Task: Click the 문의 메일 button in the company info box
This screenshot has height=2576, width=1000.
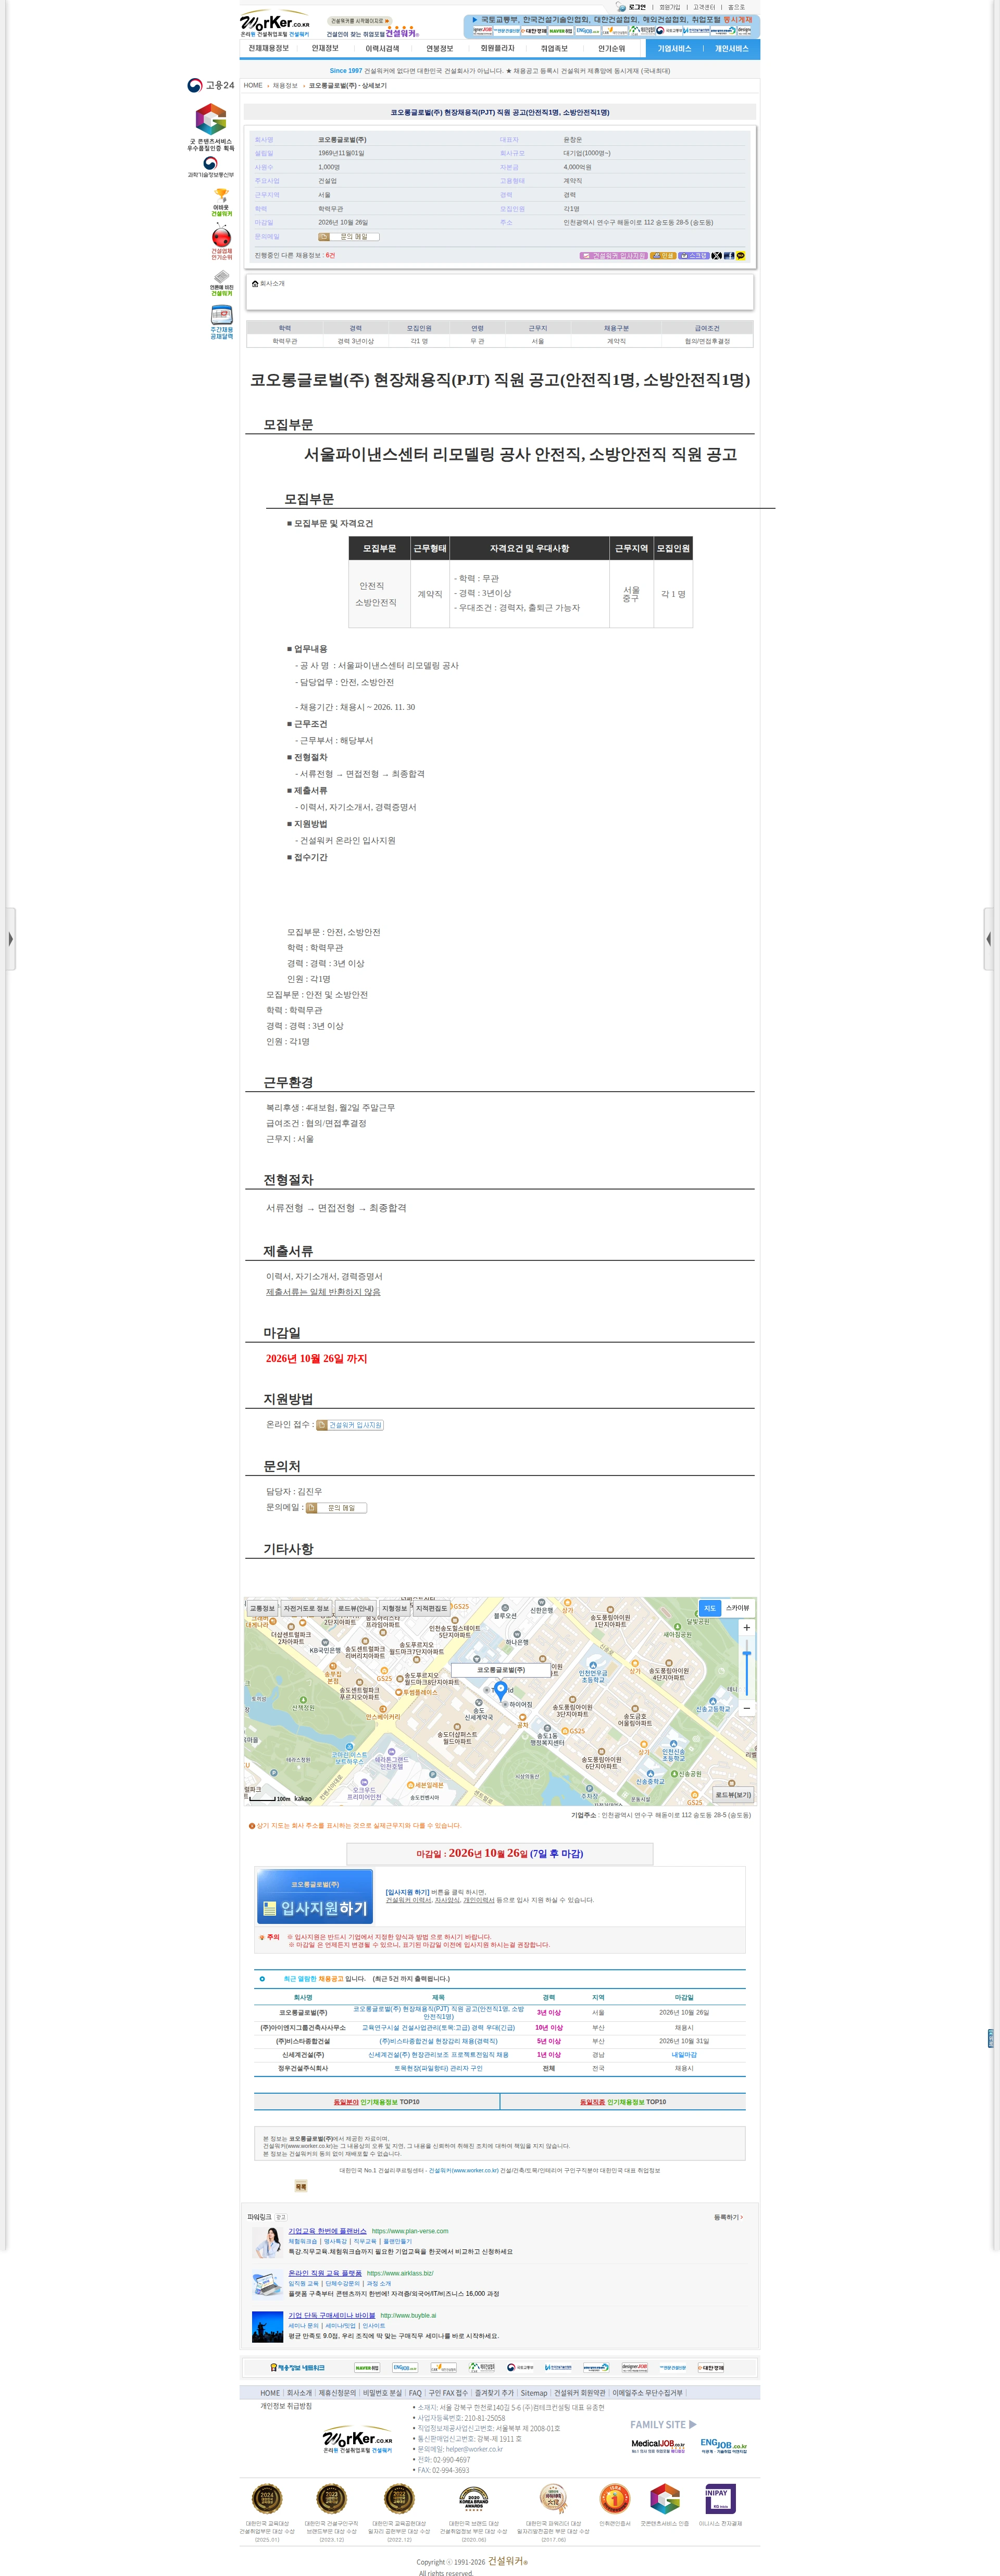Action: coord(349,237)
